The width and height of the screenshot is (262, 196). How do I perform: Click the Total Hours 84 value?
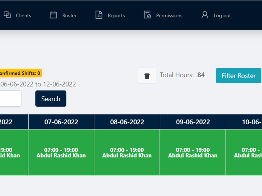[201, 75]
